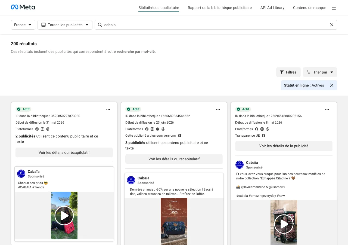Viewport: 348px width, 245px height.
Task: Open Rapport de la bibliothèque publicitaire tab
Action: point(220,8)
